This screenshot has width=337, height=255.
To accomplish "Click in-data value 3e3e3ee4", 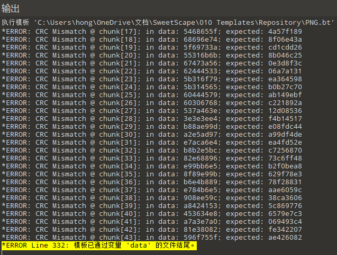I will 201,119.
